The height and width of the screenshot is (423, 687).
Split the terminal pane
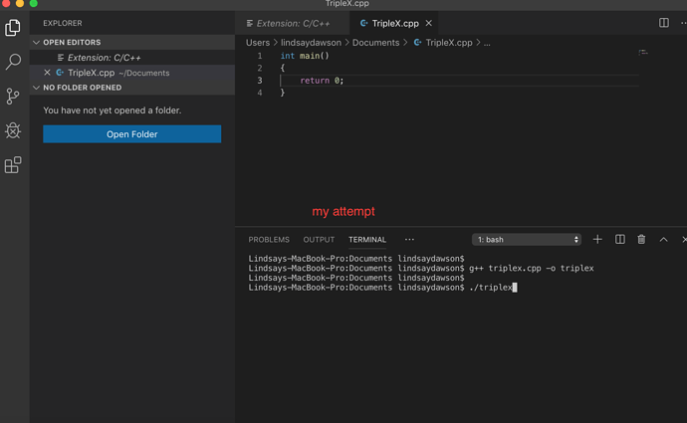pyautogui.click(x=620, y=240)
